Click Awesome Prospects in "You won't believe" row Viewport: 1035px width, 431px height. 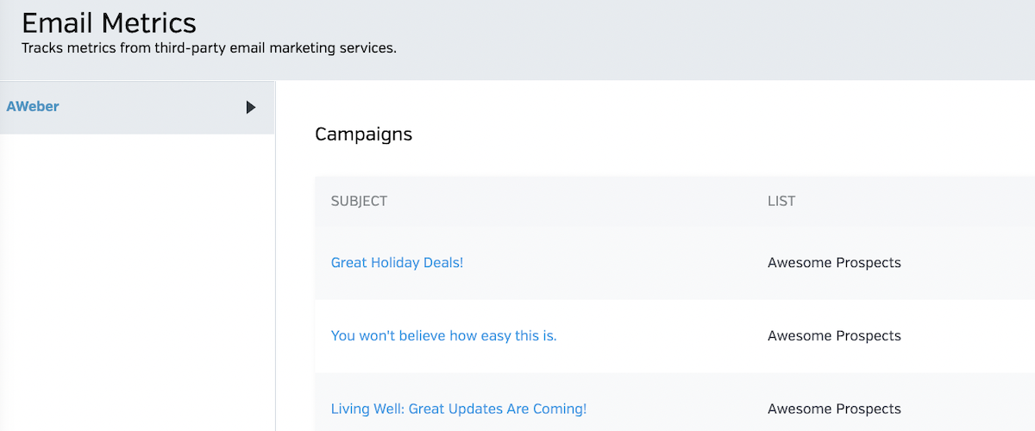[833, 336]
